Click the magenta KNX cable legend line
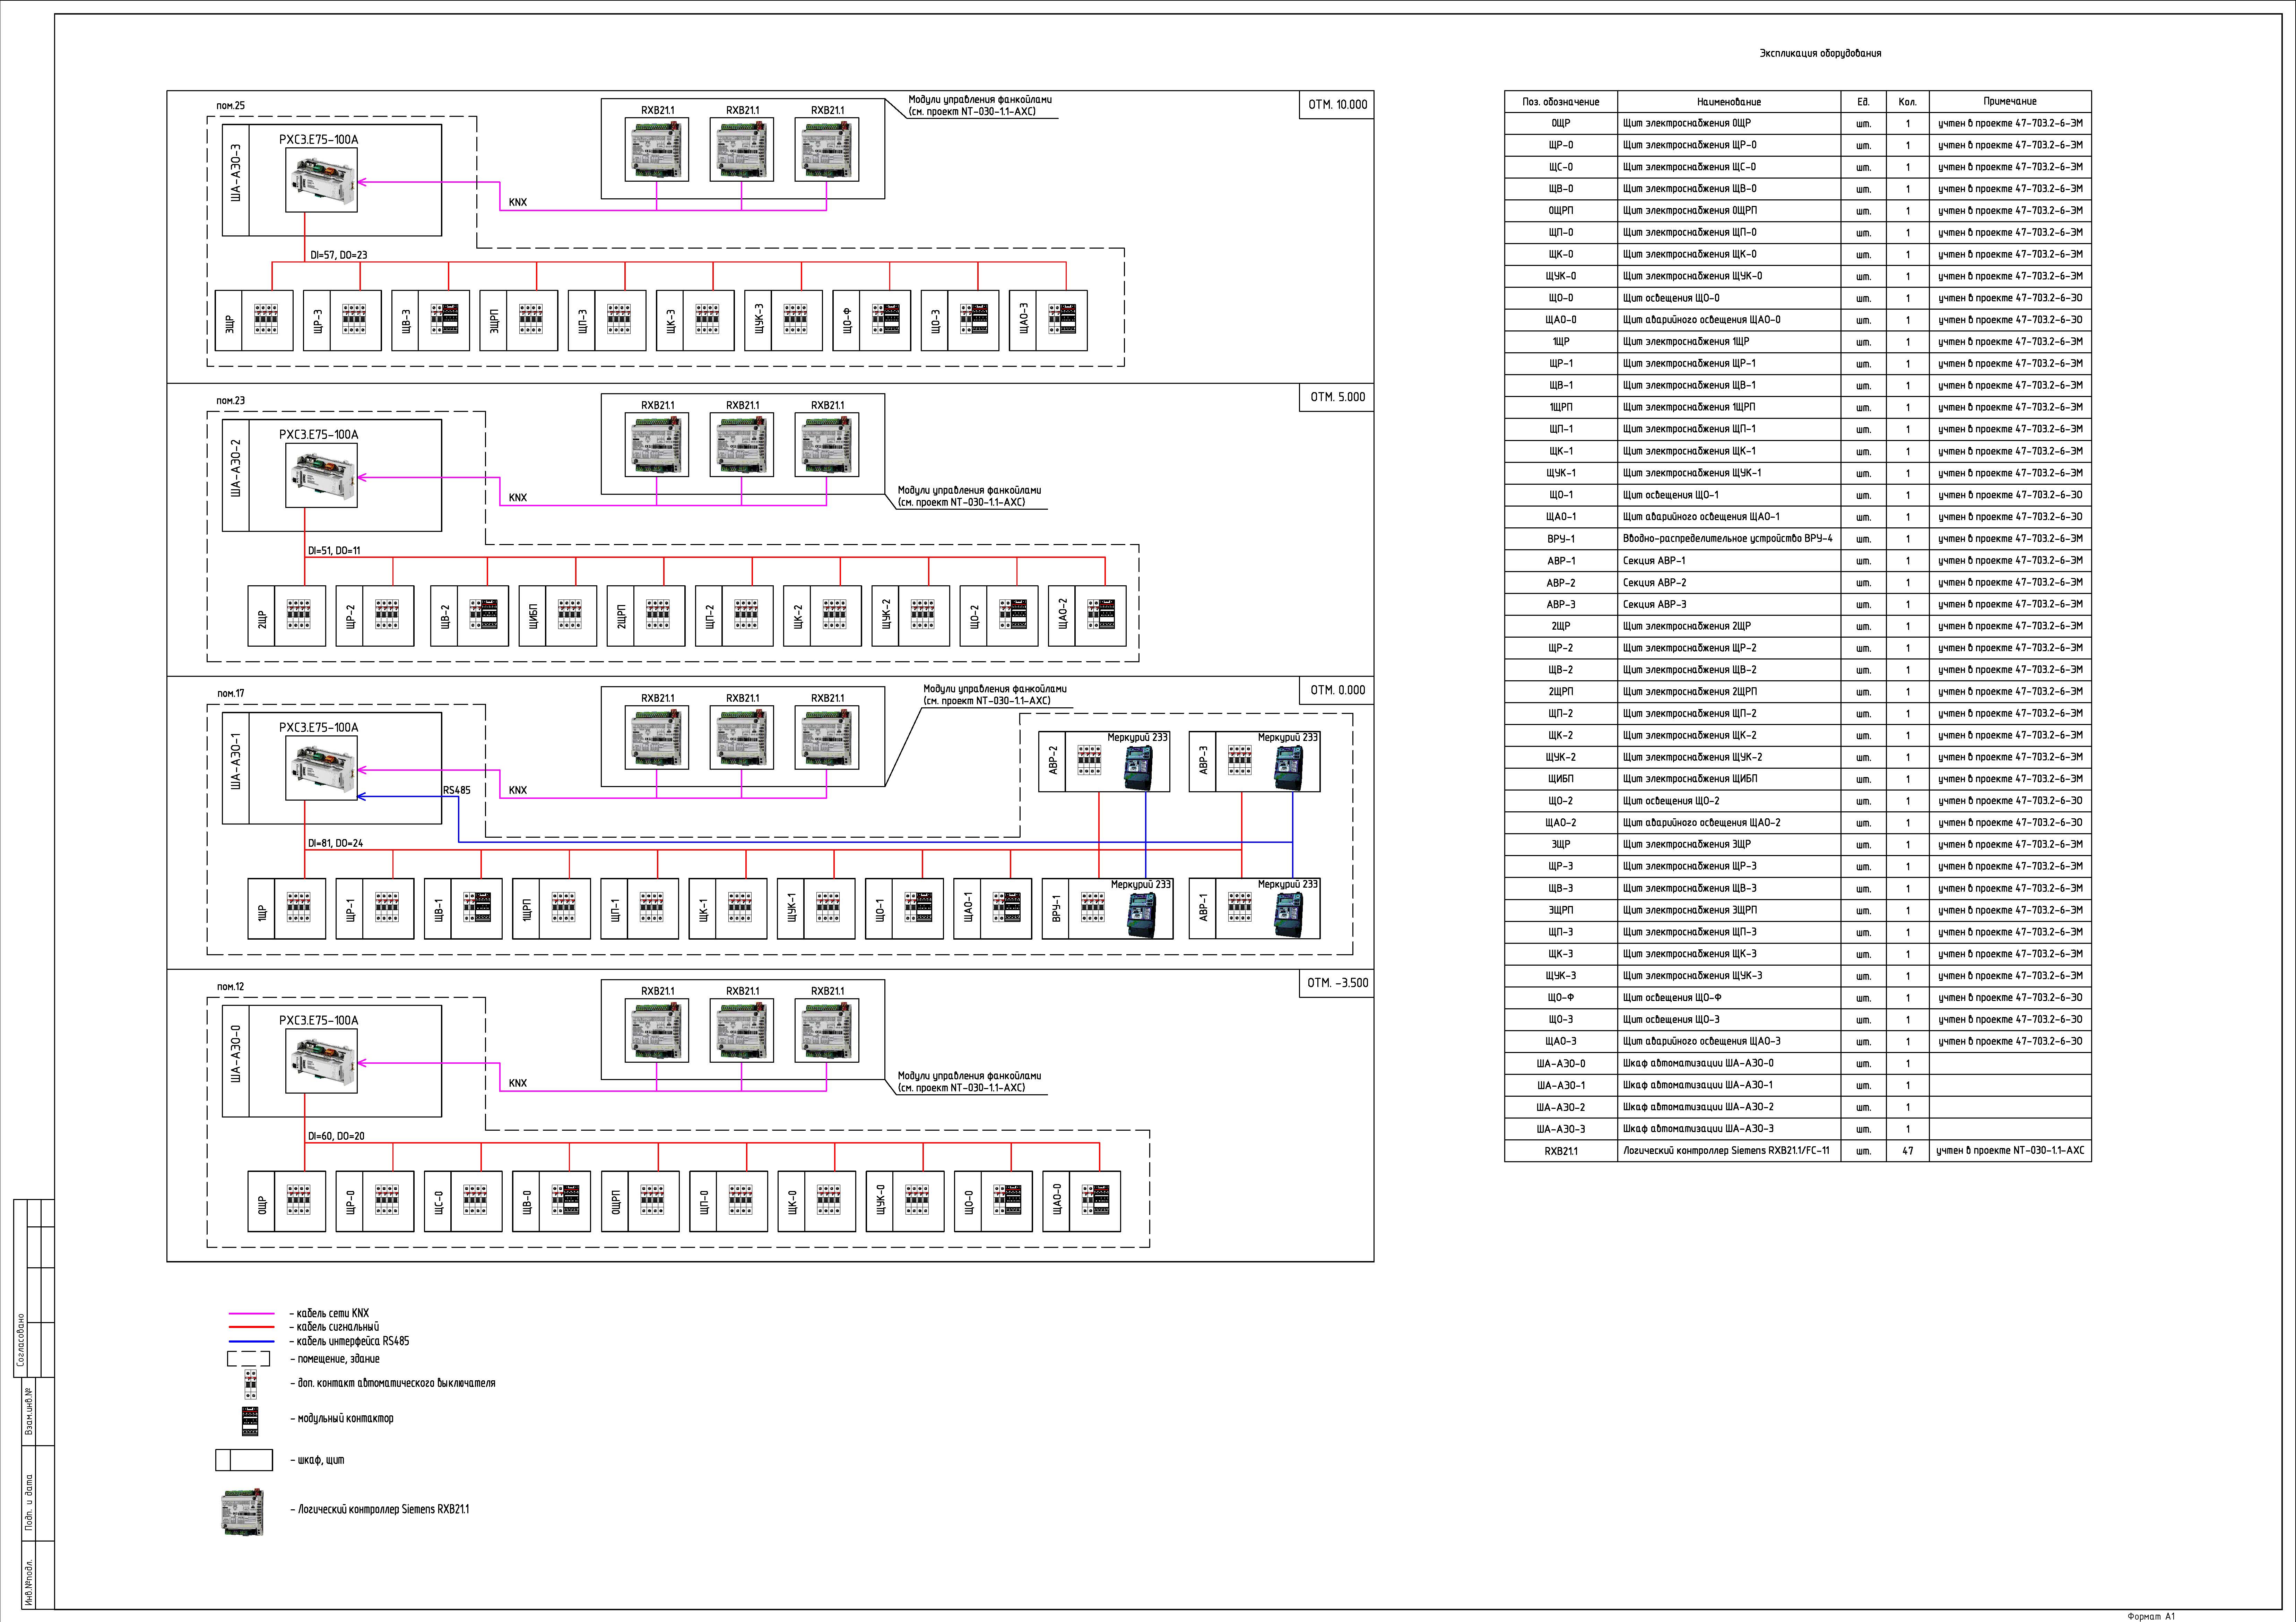2296x1622 pixels. pos(251,1313)
